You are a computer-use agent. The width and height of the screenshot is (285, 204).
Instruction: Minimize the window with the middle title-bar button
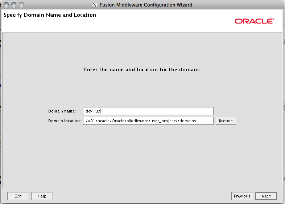pos(14,5)
